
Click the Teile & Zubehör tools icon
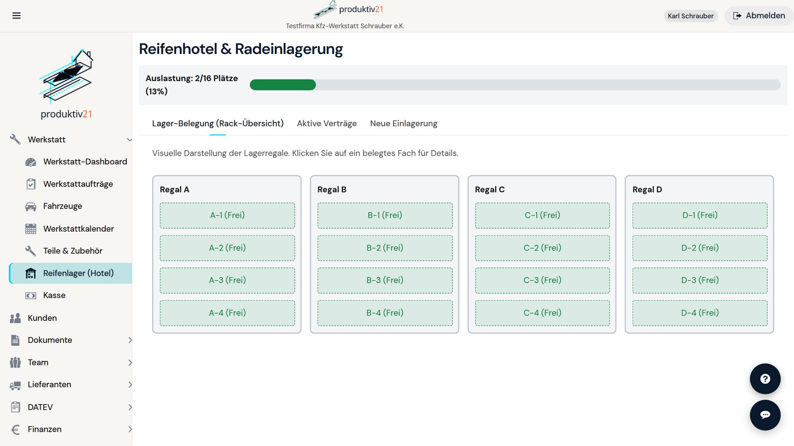point(31,251)
